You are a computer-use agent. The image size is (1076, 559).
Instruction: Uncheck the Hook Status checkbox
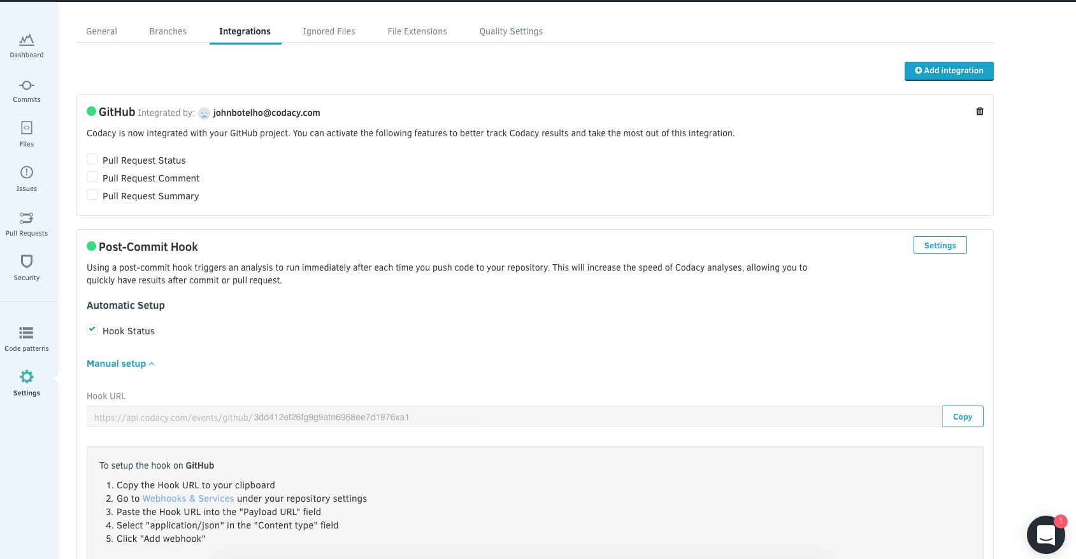pos(92,330)
